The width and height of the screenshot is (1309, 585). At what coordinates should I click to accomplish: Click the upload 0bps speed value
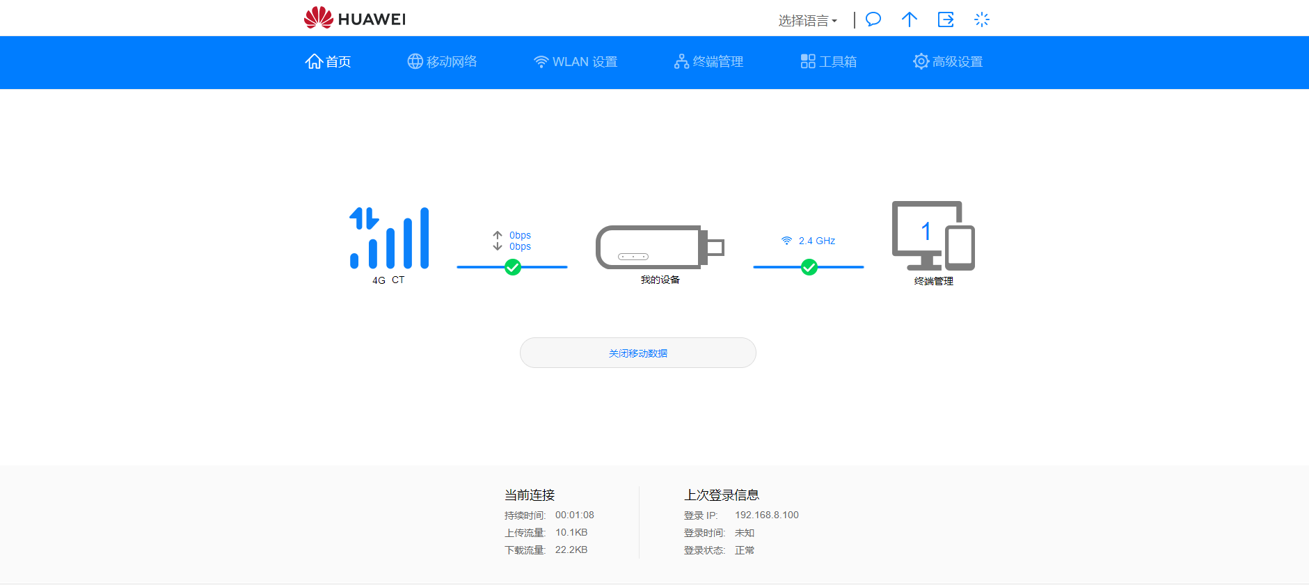tap(520, 235)
